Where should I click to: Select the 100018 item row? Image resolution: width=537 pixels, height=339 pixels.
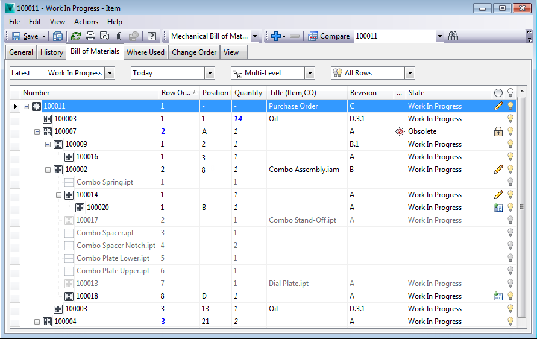point(263,296)
